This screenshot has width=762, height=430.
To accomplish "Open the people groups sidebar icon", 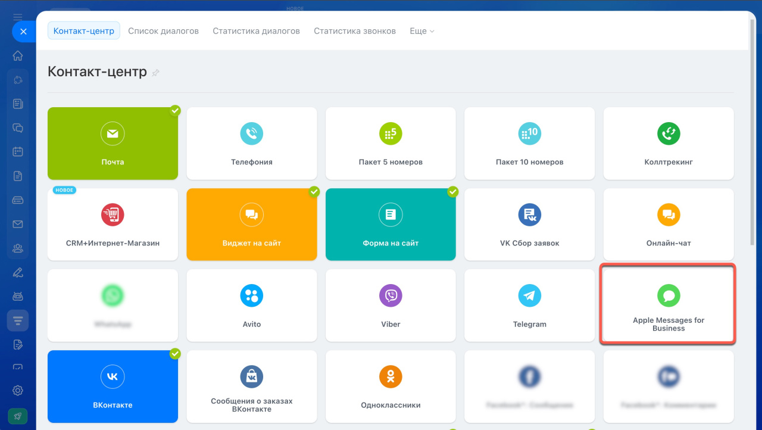I will (18, 248).
